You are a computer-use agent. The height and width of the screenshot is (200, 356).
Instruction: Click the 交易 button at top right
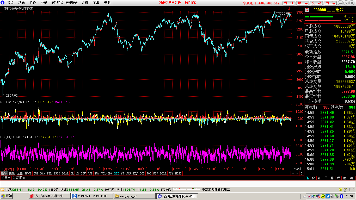pyautogui.click(x=317, y=3)
